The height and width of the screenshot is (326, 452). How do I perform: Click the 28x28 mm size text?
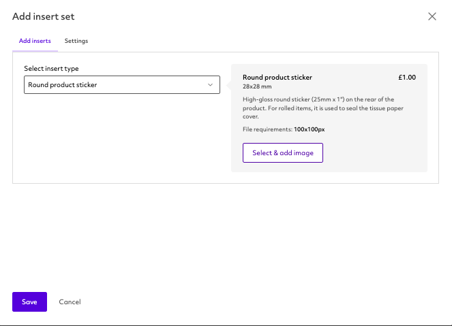pos(257,86)
